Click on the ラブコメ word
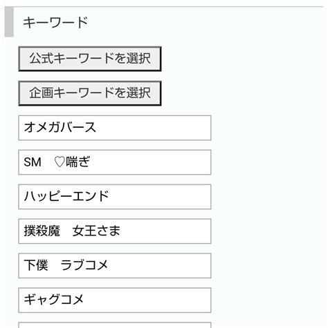The width and height of the screenshot is (328, 328). [84, 265]
